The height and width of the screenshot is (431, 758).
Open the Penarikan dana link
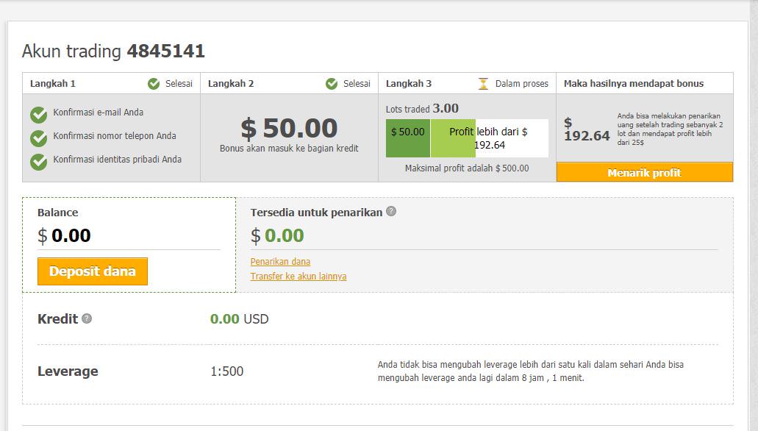tap(280, 261)
